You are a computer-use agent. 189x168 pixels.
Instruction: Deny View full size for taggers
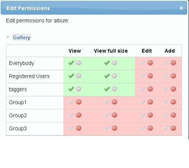114,89
